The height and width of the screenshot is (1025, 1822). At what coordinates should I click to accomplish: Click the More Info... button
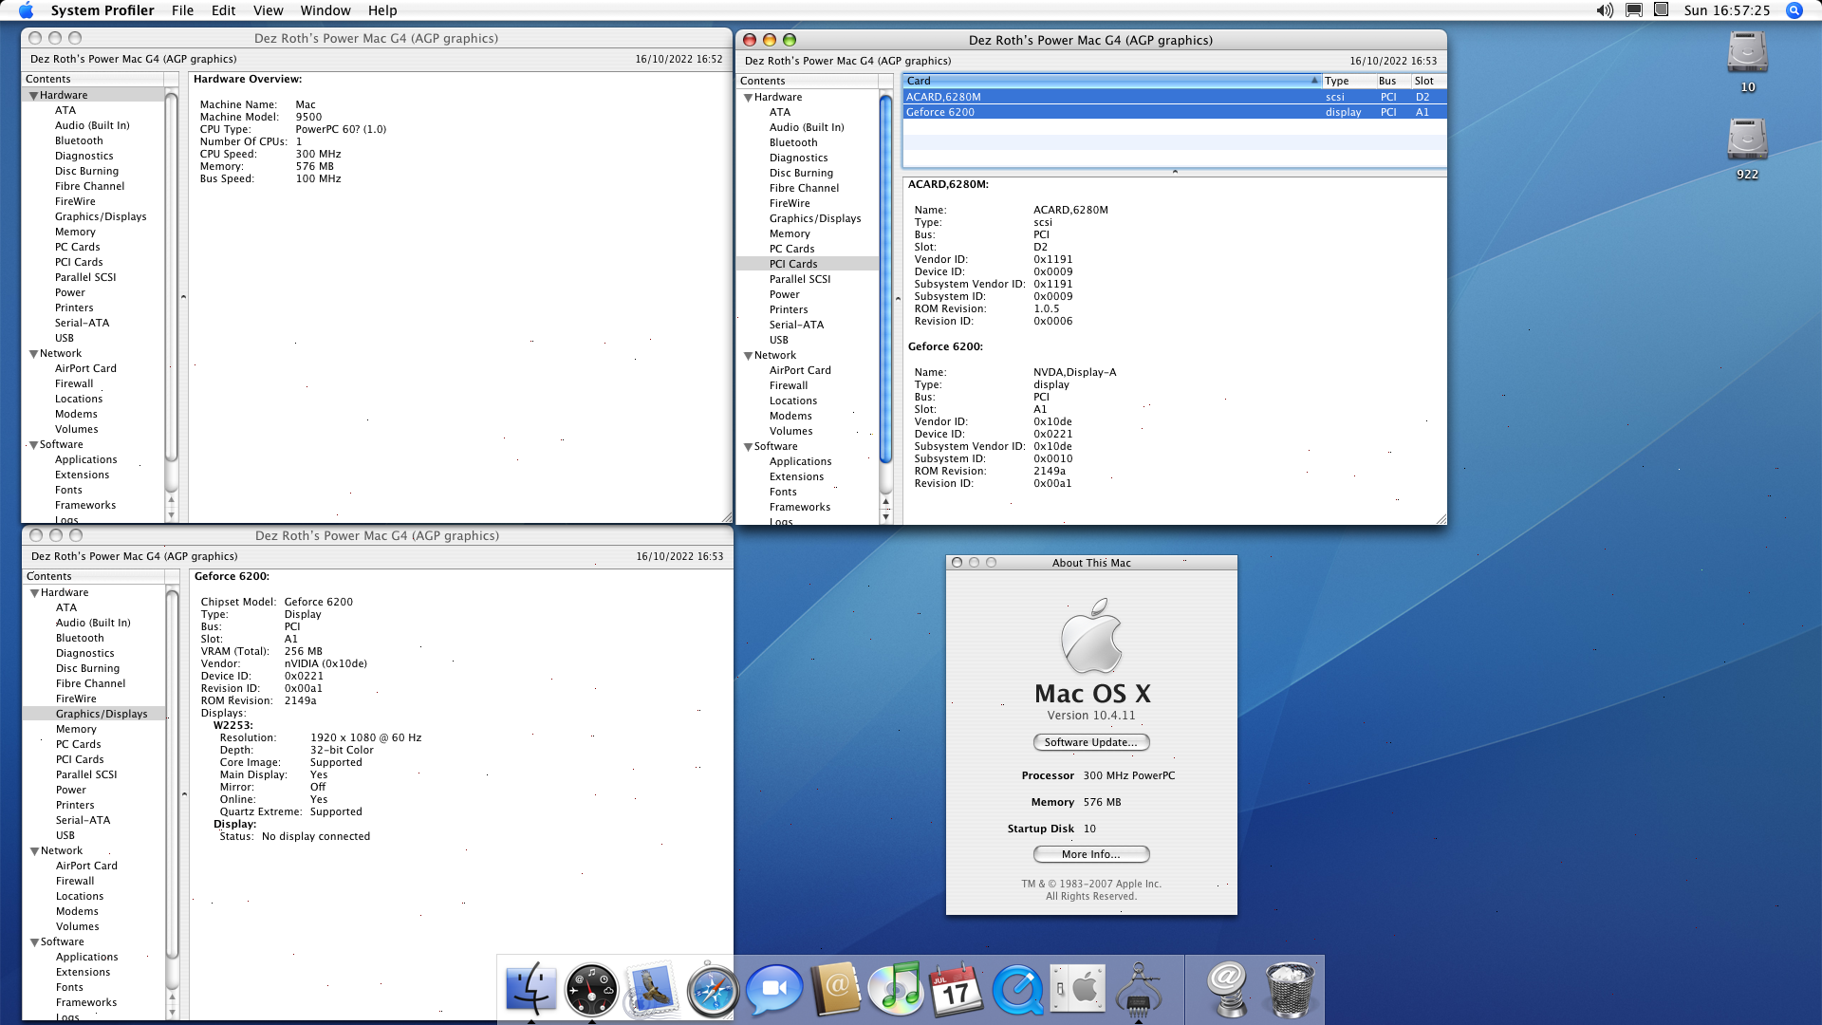coord(1090,854)
